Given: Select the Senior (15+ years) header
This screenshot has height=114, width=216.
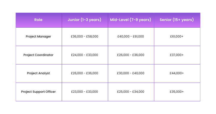Looking at the screenshot, I should (177, 20).
